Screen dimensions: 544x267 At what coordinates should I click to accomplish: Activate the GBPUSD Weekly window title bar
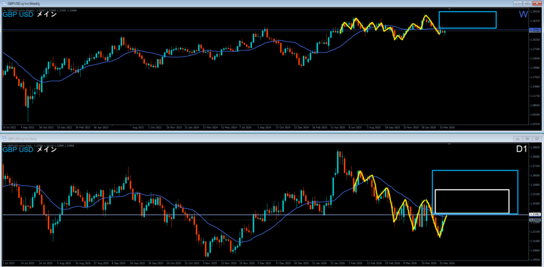[212, 3]
